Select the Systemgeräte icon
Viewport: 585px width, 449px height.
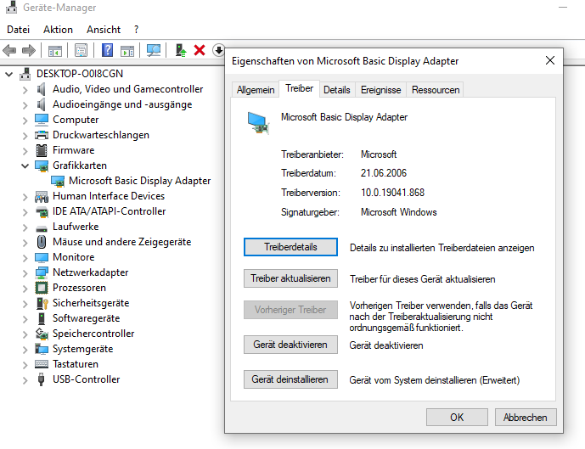point(42,349)
